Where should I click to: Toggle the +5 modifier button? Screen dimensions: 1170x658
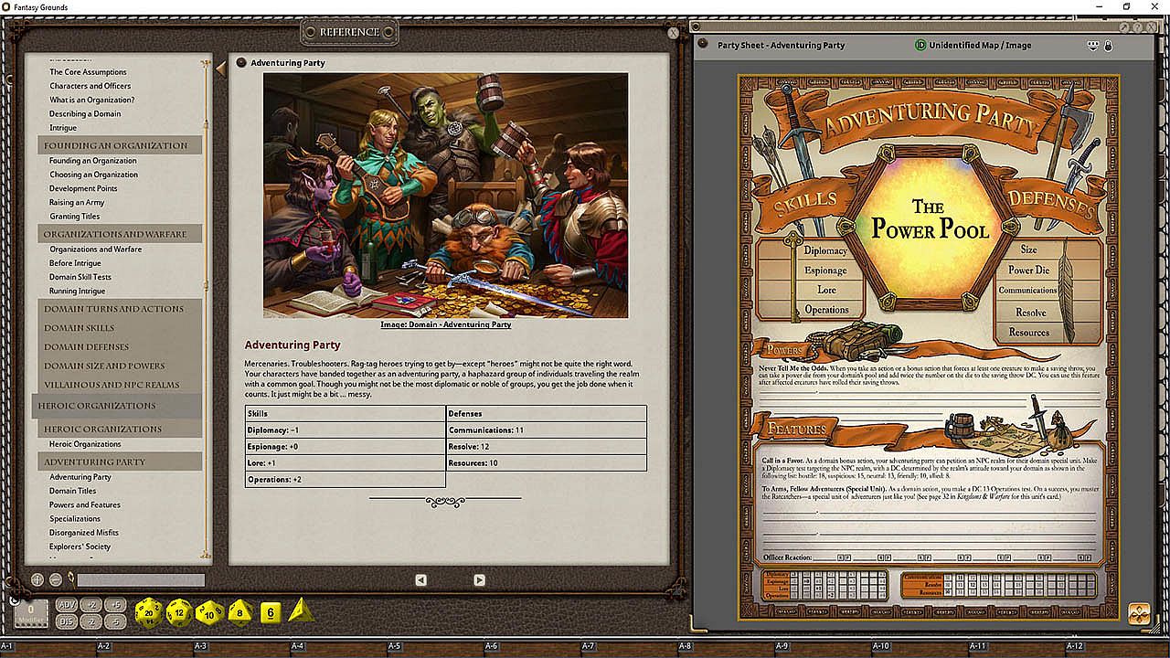[x=115, y=605]
